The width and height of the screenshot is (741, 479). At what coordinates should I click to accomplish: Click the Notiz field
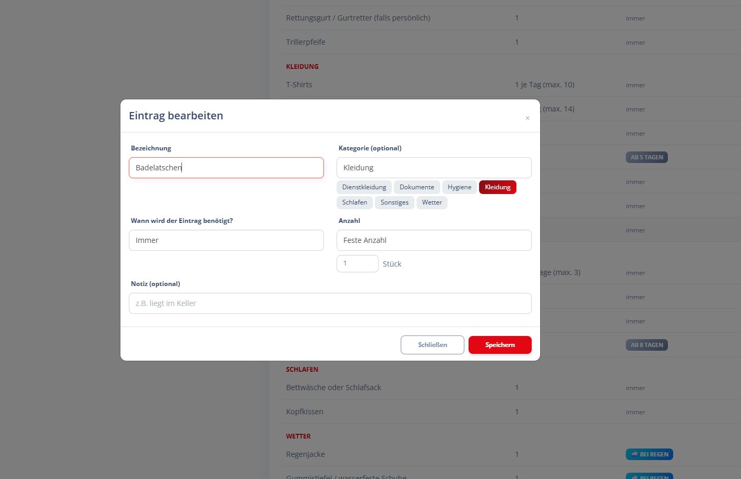(x=330, y=303)
